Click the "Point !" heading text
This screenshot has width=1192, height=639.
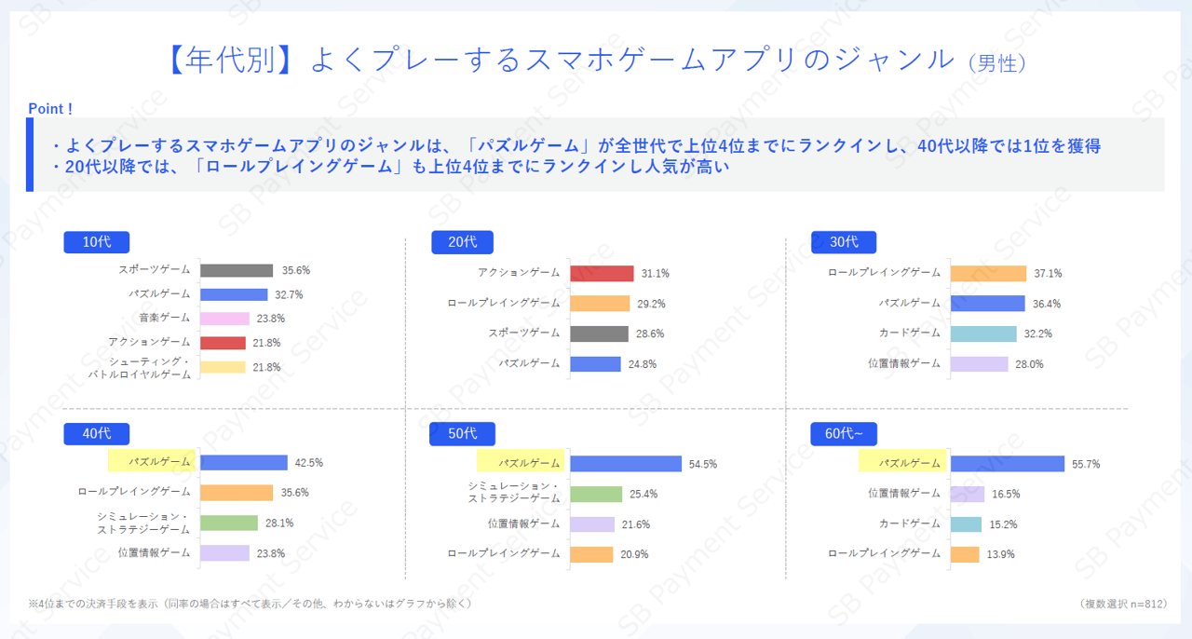click(x=50, y=109)
